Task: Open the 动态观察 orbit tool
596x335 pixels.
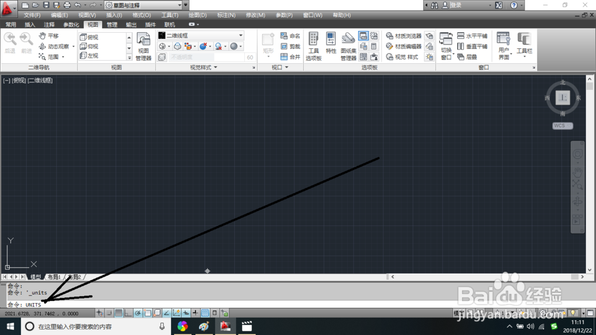Action: coord(54,46)
